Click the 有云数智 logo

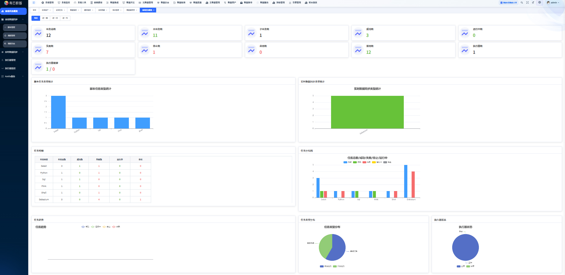click(13, 3)
